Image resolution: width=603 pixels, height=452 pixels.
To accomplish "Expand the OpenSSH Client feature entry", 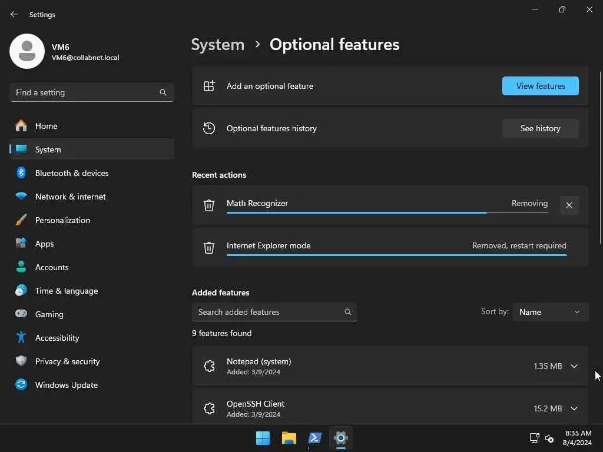I will [574, 408].
